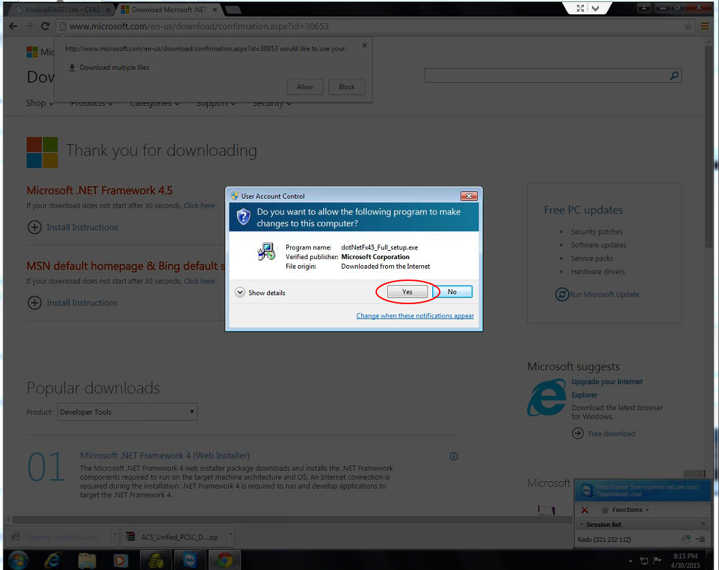Image resolution: width=719 pixels, height=570 pixels.
Task: Open TeamViewer from the taskbar
Action: [190, 560]
